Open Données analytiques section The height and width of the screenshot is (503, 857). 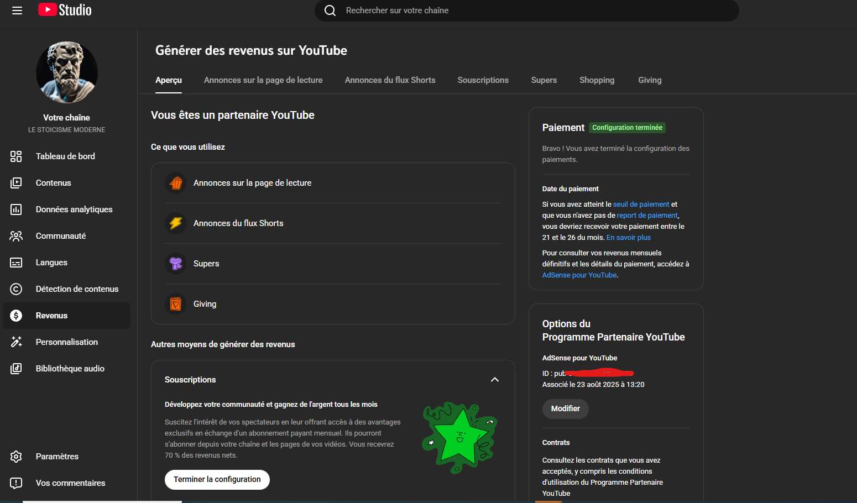pyautogui.click(x=74, y=209)
